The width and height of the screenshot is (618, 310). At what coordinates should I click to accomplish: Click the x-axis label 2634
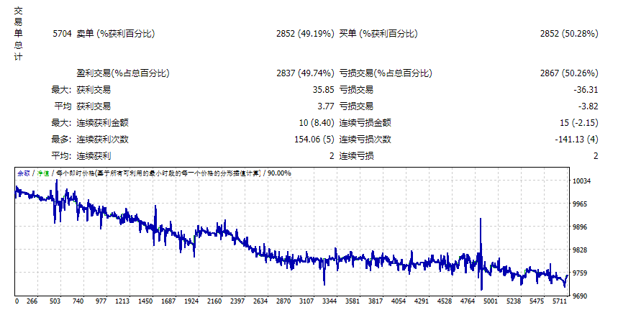click(x=260, y=301)
